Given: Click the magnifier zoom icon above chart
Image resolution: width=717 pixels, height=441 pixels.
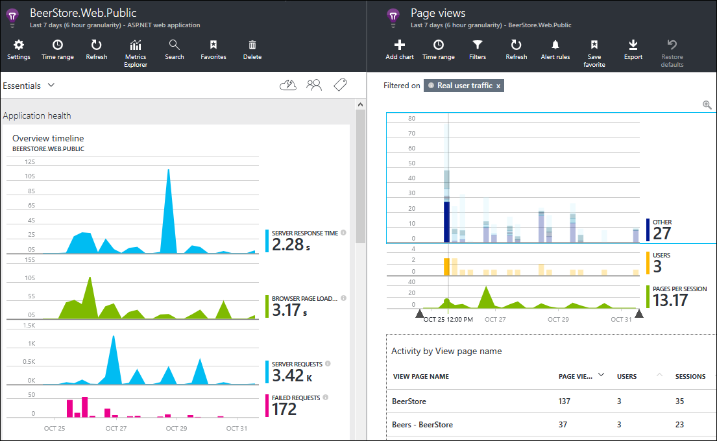Looking at the screenshot, I should tap(707, 105).
